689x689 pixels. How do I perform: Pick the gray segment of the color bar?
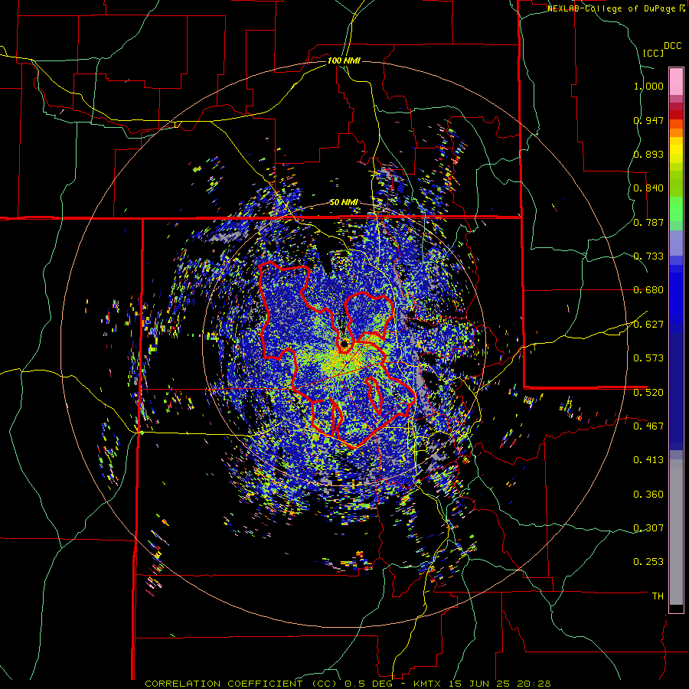676,532
